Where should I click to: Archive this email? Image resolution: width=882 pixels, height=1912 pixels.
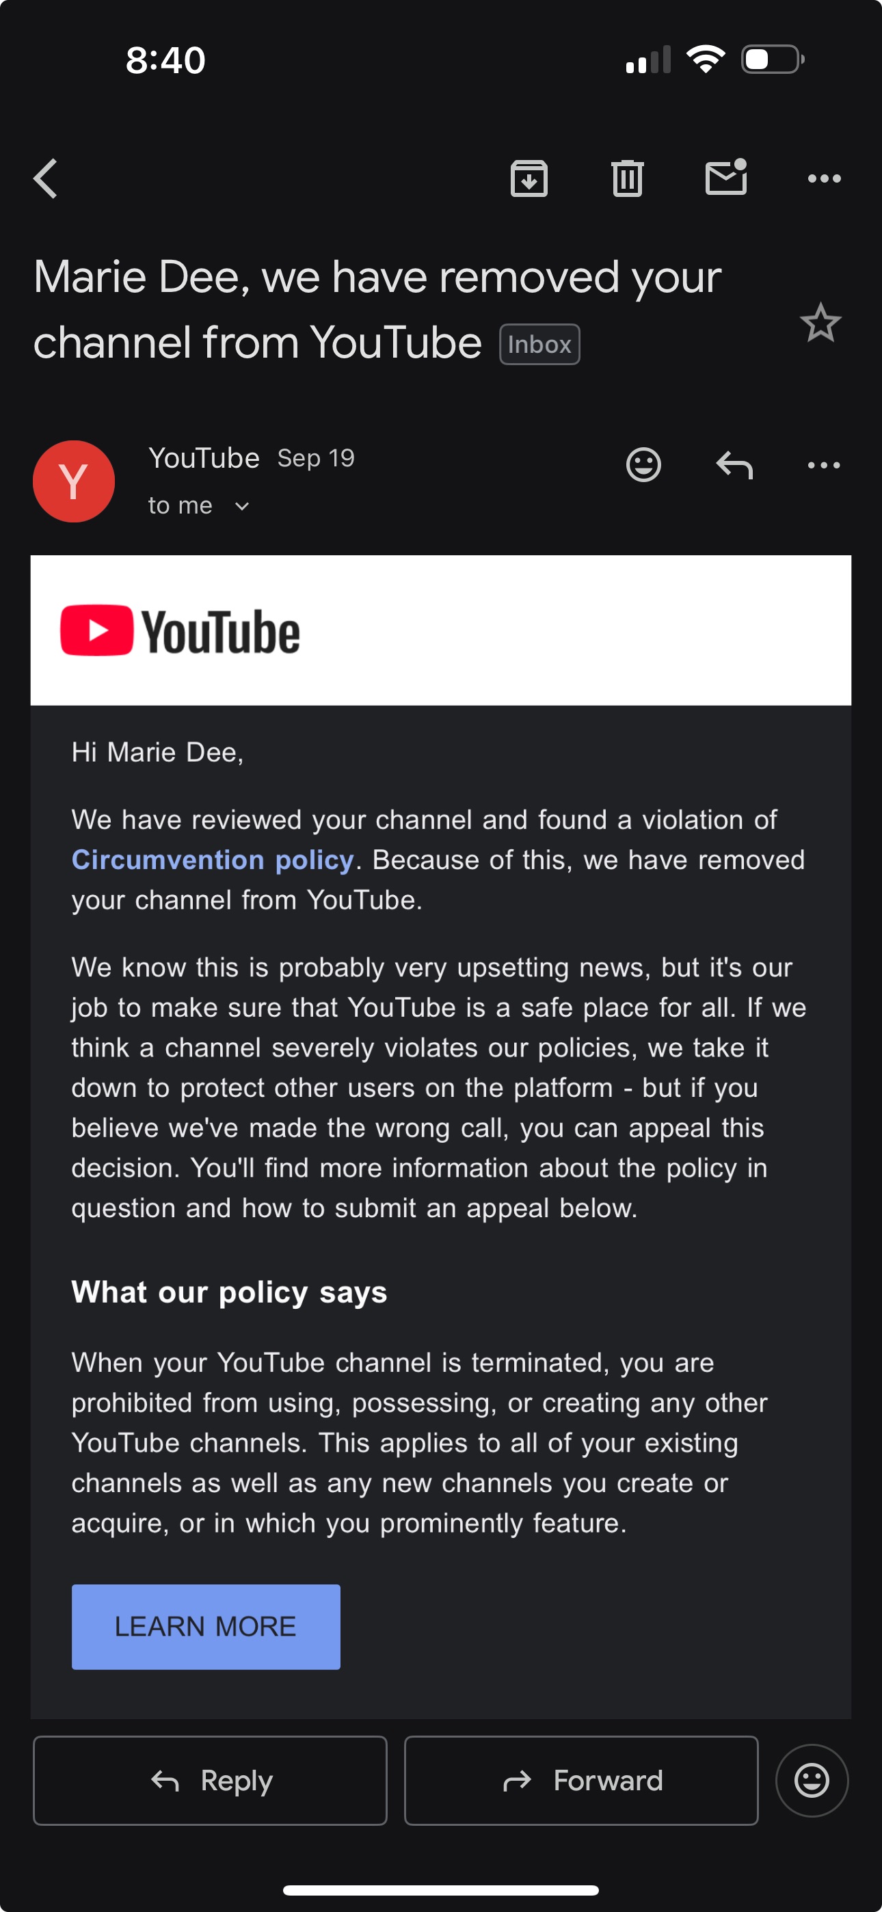click(x=529, y=179)
